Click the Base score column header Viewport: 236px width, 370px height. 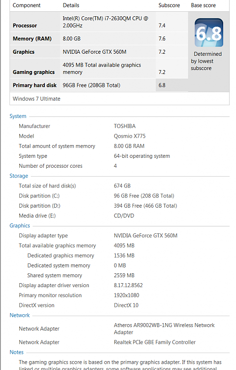[203, 5]
